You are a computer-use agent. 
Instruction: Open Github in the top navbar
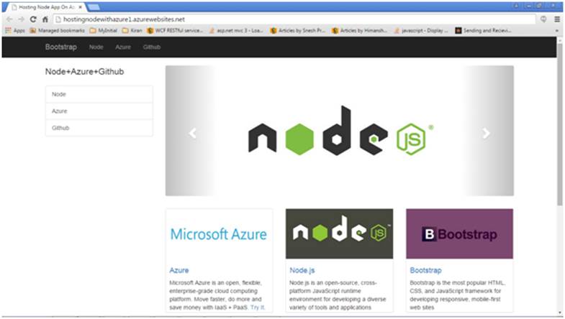[x=152, y=47]
